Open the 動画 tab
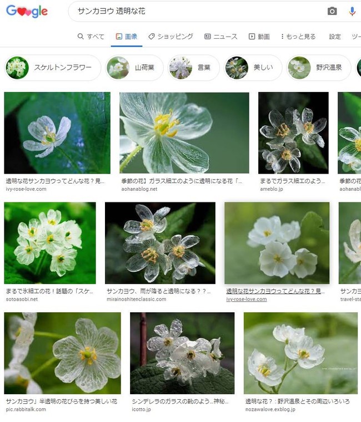This screenshot has width=361, height=422. point(259,37)
